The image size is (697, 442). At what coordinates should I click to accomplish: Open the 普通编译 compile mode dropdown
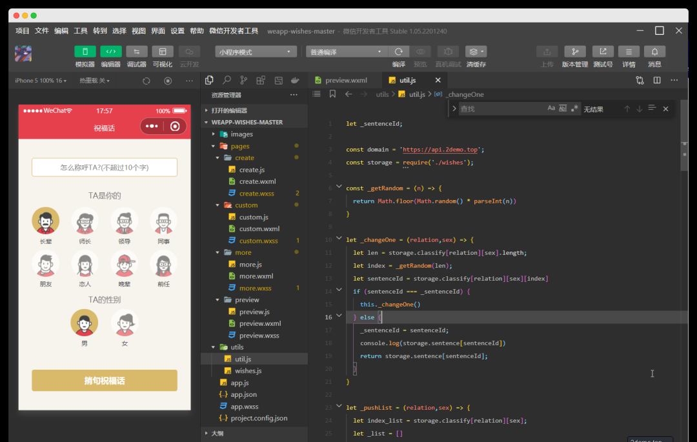(x=347, y=52)
